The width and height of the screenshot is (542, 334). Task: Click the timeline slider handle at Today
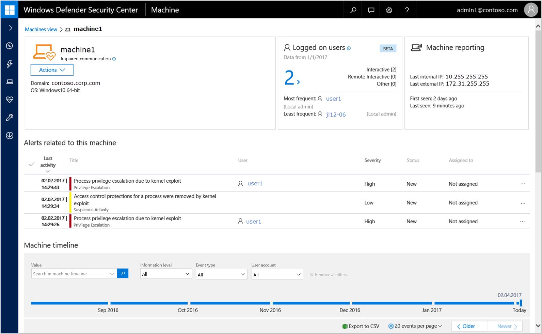click(x=521, y=303)
